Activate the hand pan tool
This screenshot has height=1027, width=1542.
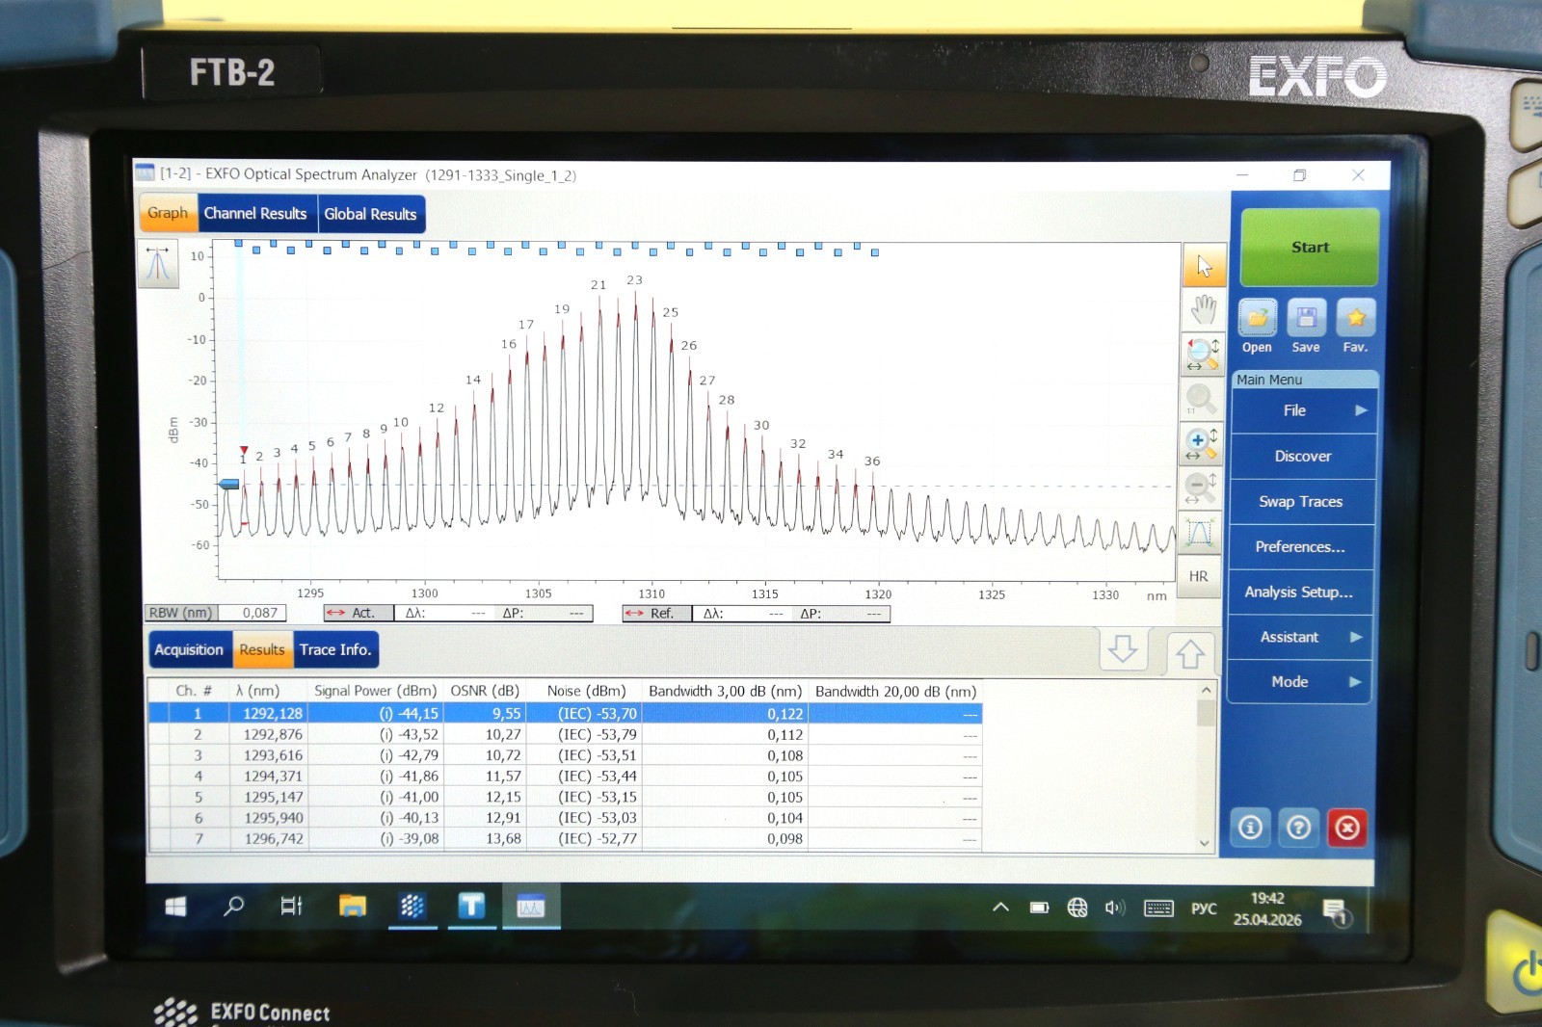coord(1204,310)
